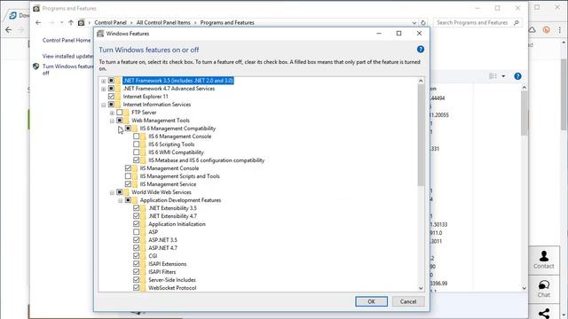
Task: Click the Programs and Features title bar icon
Action: click(x=36, y=8)
